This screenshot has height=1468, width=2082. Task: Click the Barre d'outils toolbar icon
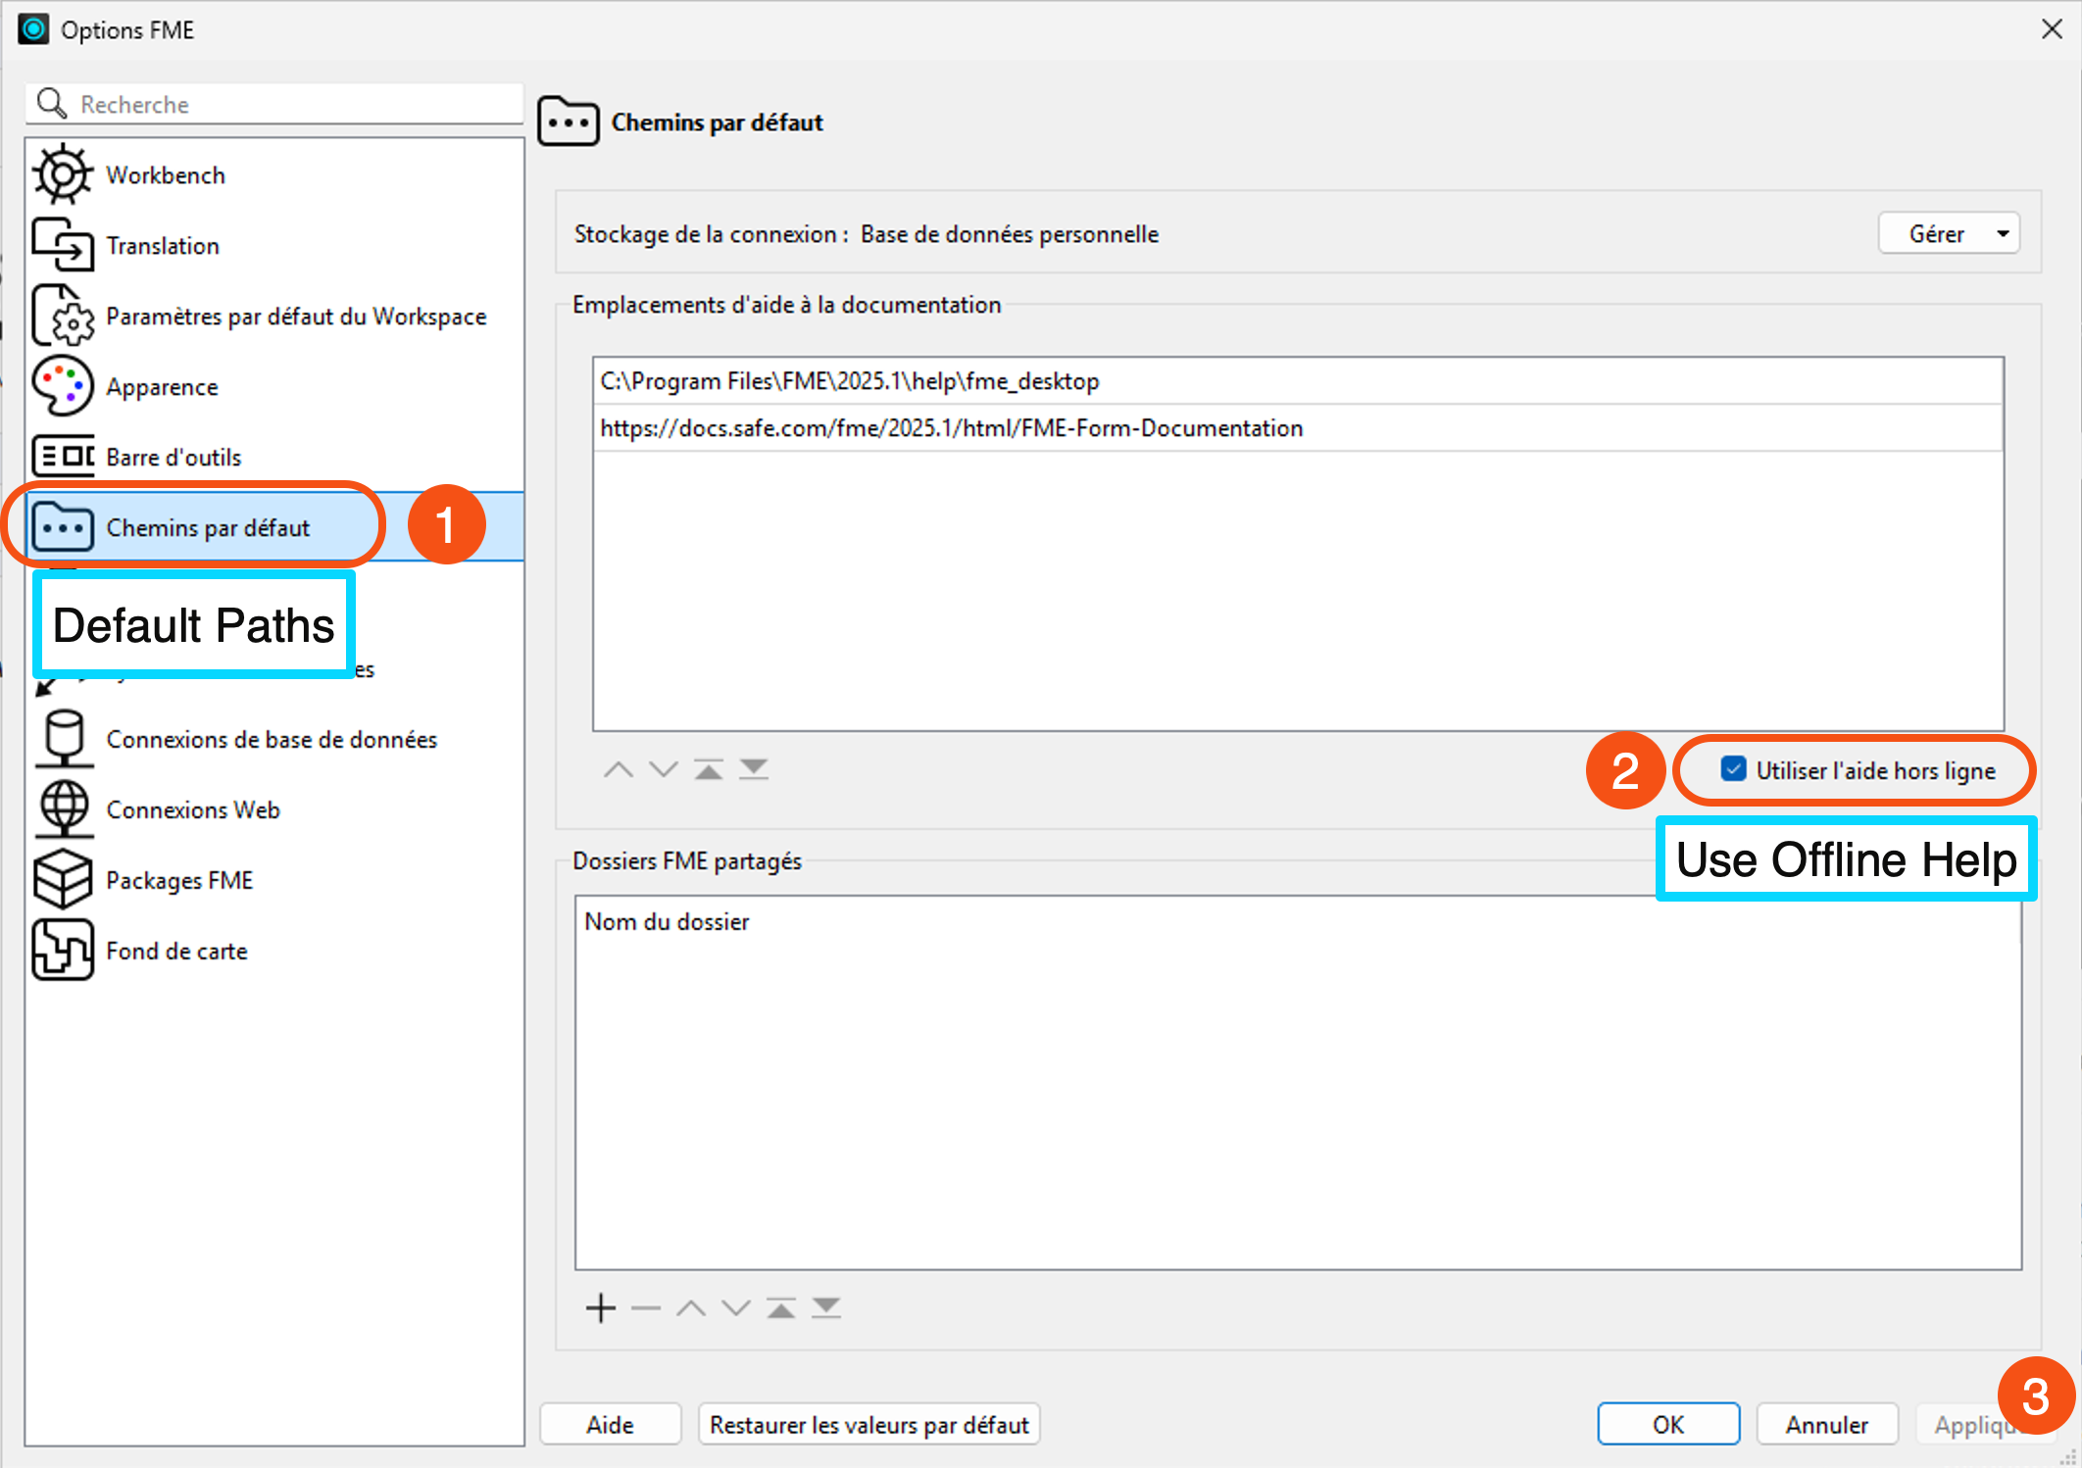coord(63,457)
